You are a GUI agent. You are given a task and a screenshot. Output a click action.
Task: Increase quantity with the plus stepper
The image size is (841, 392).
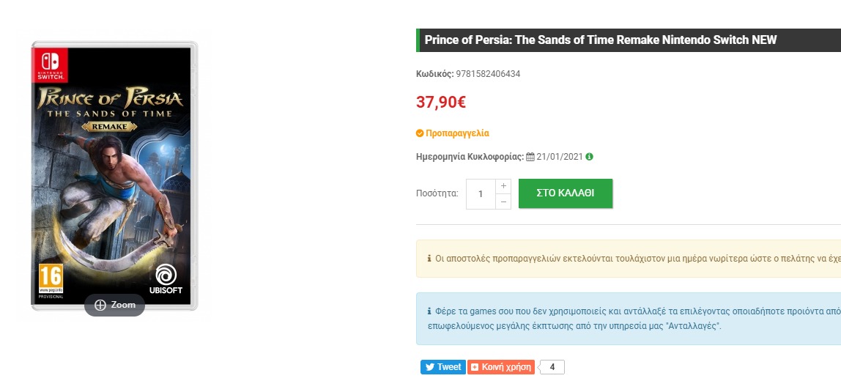[503, 186]
